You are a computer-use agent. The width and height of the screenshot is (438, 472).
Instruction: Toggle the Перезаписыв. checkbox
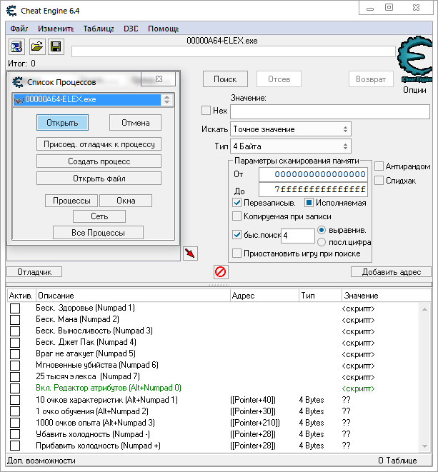(x=237, y=203)
